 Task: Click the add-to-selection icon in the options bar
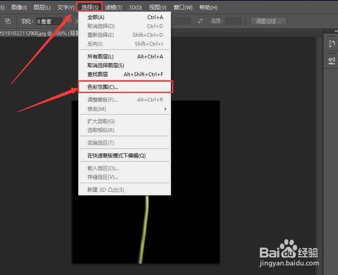(x=8, y=21)
